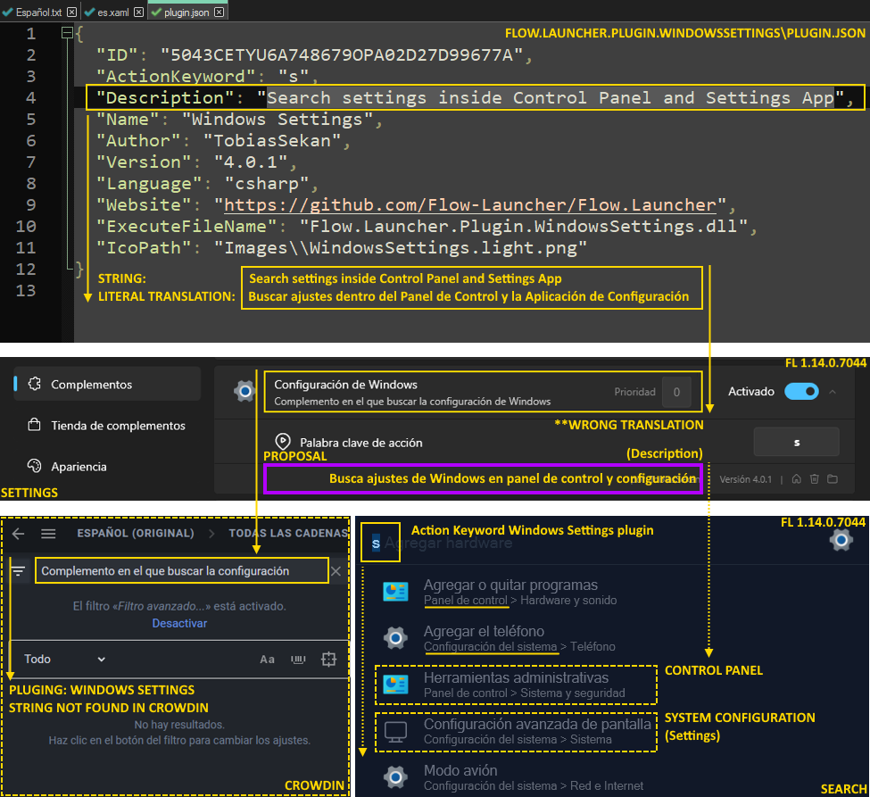Click the Agregar o quitar programas icon

tap(395, 592)
